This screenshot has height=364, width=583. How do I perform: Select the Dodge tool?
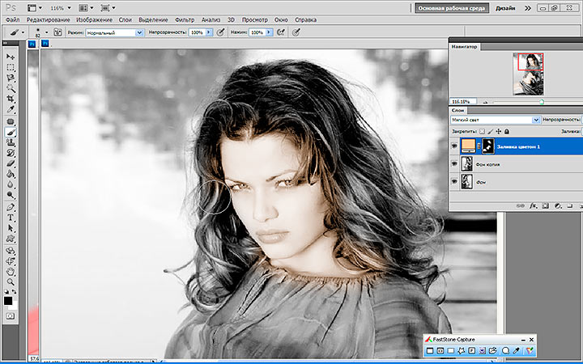11,195
